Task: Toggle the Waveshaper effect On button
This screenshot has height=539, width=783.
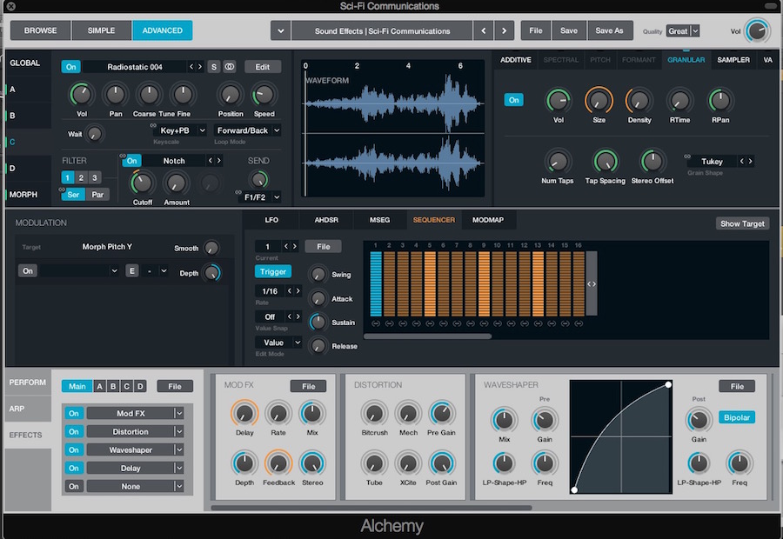Action: point(73,449)
